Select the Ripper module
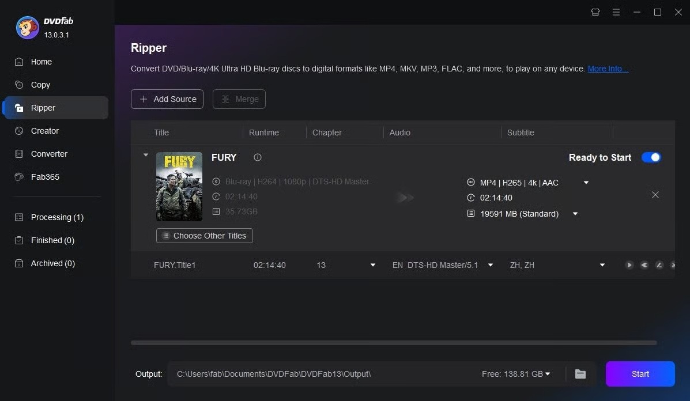 tap(56, 108)
